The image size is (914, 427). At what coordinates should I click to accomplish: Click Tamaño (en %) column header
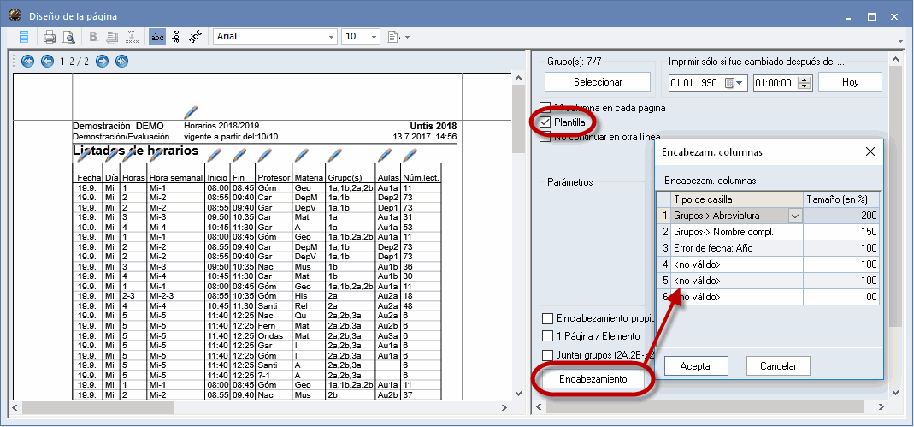841,199
